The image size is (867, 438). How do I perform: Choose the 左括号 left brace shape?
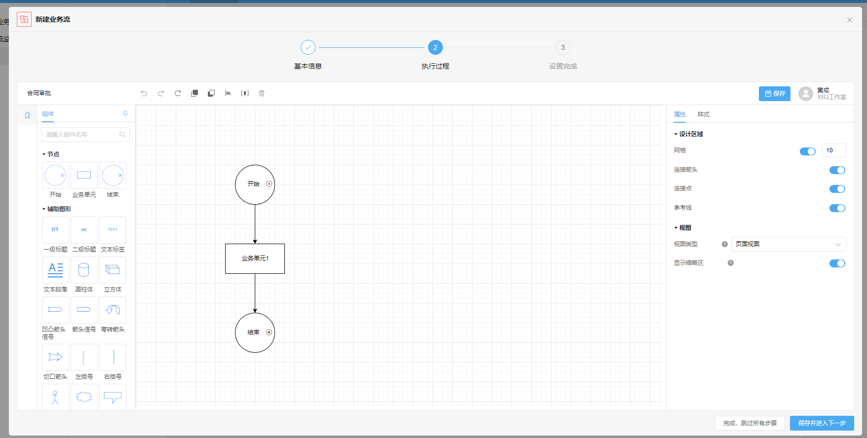pyautogui.click(x=84, y=357)
